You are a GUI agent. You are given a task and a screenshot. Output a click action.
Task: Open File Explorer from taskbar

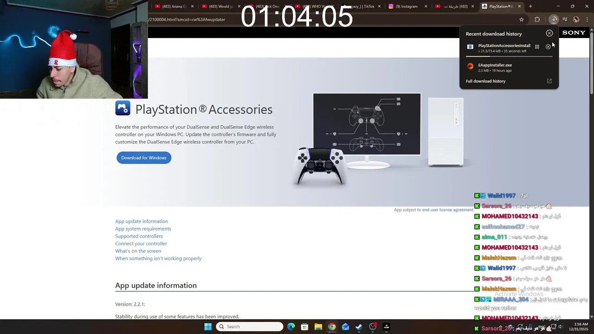coord(318,327)
